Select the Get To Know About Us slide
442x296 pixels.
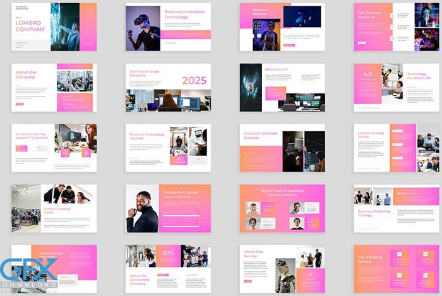[396, 27]
